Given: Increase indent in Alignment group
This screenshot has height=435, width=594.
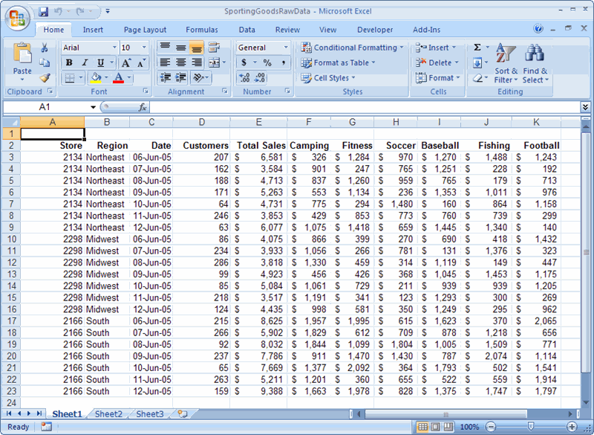Looking at the screenshot, I should click(x=181, y=78).
